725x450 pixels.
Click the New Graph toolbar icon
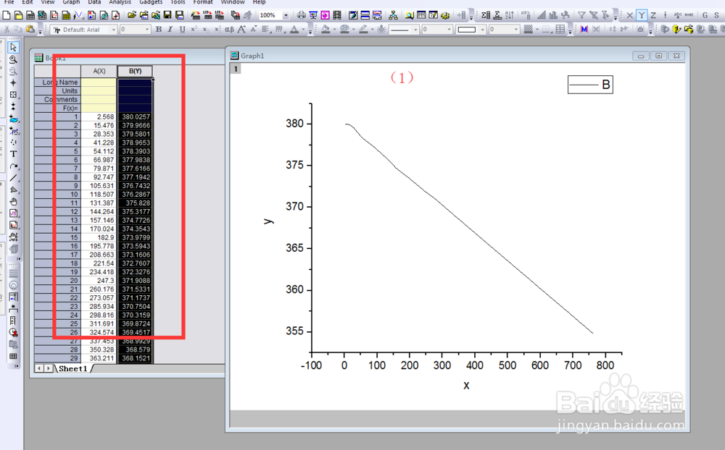54,15
